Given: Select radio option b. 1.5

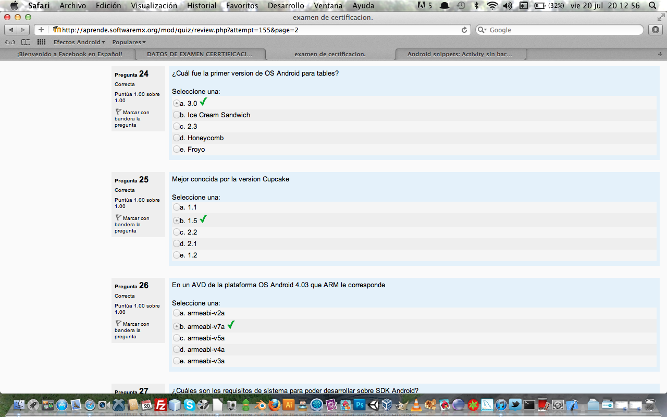Looking at the screenshot, I should coord(176,220).
